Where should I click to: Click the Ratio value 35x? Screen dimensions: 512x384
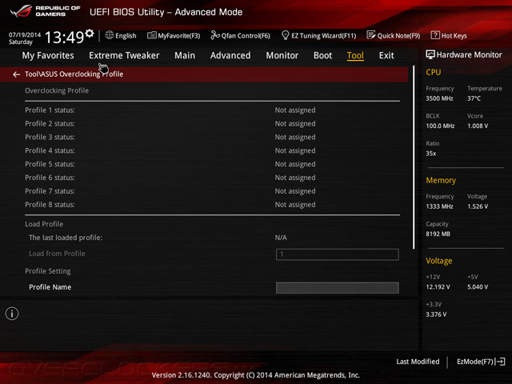pos(431,154)
